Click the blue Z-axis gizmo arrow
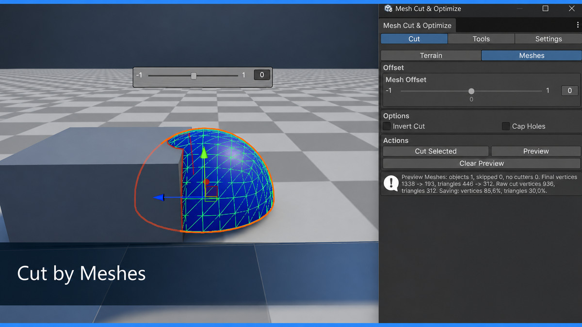 (x=159, y=198)
